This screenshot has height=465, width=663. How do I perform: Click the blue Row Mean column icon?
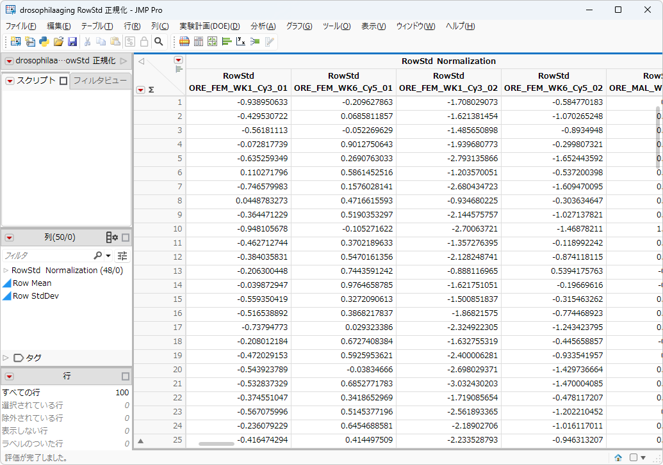(7, 283)
